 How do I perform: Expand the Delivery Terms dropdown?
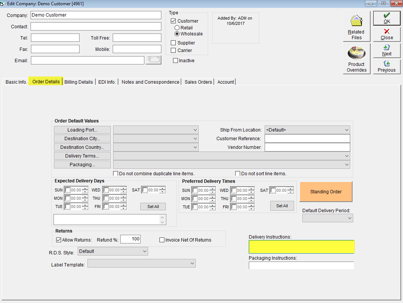[231, 156]
